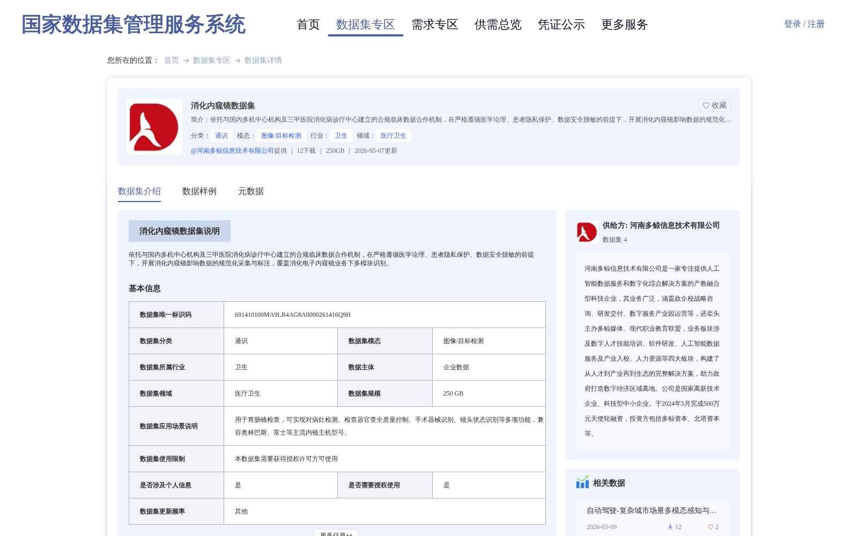Screen dimensions: 858x536
Task: Click the 医疗卫生 domain tag
Action: point(394,136)
